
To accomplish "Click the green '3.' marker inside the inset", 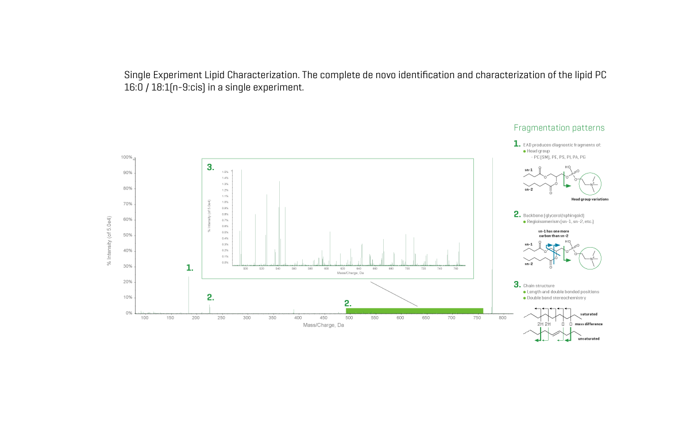I will 210,168.
